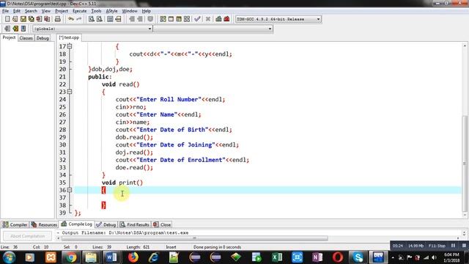
Task: Save the current file using toolbar icon
Action: pos(23,19)
